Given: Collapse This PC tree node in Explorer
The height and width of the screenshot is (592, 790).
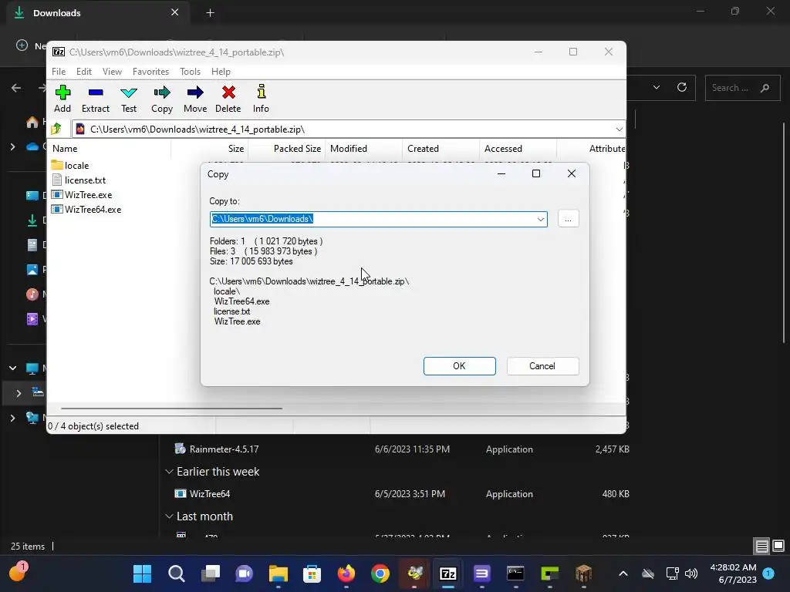Looking at the screenshot, I should click(12, 368).
